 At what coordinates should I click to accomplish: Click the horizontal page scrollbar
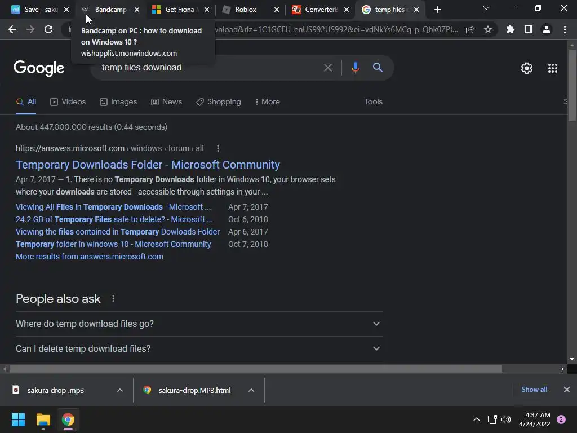[x=256, y=369]
